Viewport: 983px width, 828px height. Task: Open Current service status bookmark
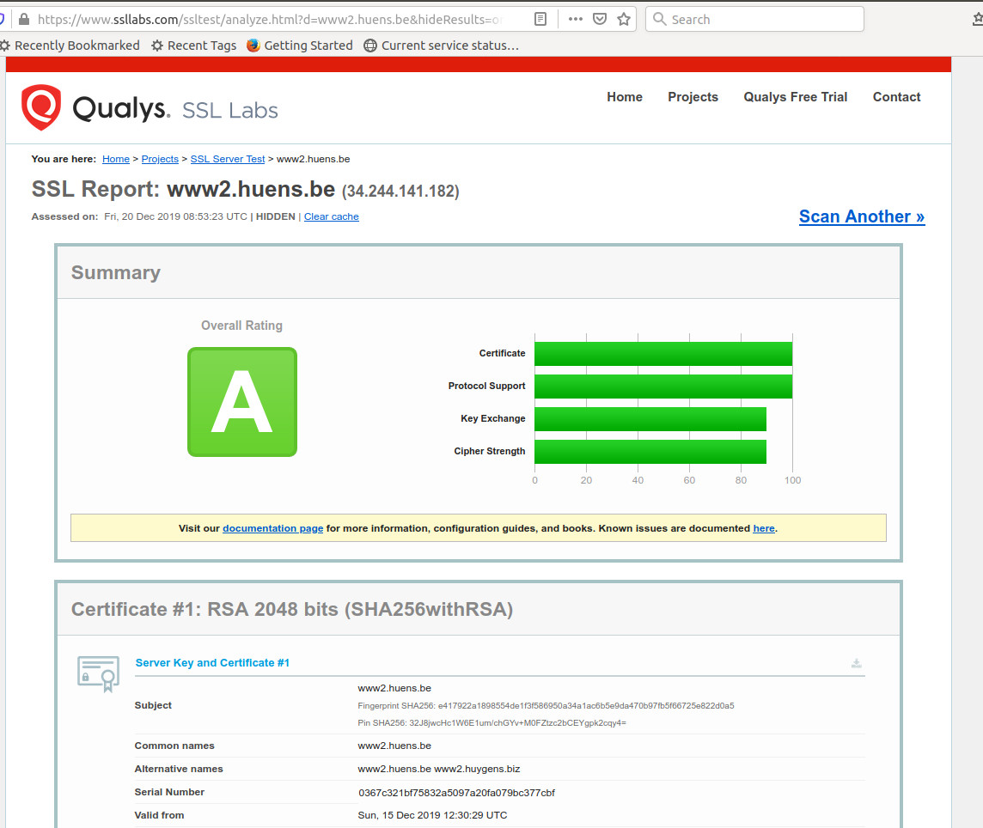click(442, 46)
